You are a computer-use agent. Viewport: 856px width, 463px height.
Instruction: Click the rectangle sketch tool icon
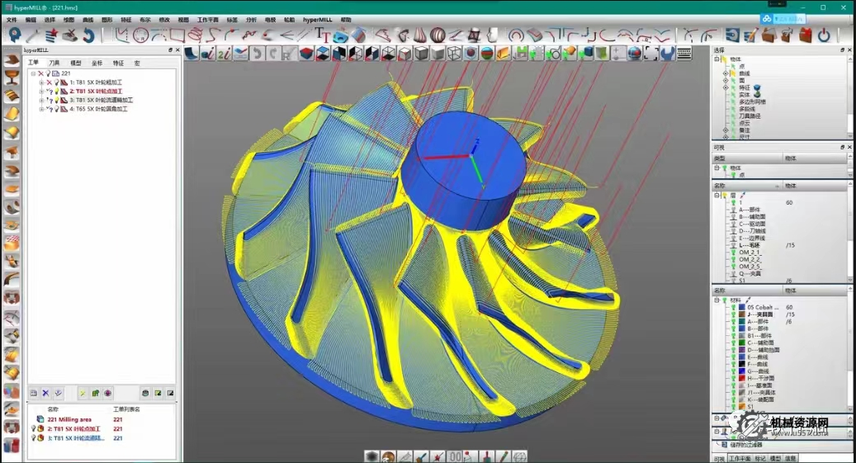point(177,35)
